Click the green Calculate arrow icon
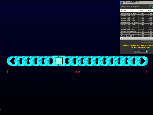Image resolution: width=153 pixels, height=115 pixels. (147, 51)
